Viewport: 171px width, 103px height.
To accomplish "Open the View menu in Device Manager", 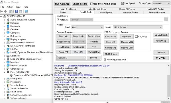I will 18,7.
